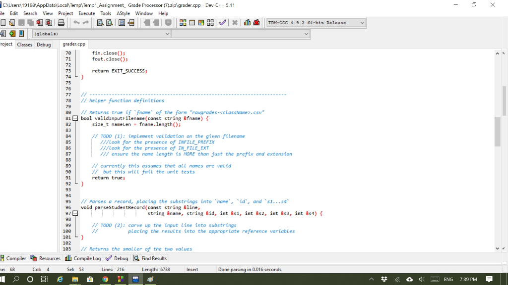Open the Search menu
Viewport: 508px width, 285px height.
[30, 13]
